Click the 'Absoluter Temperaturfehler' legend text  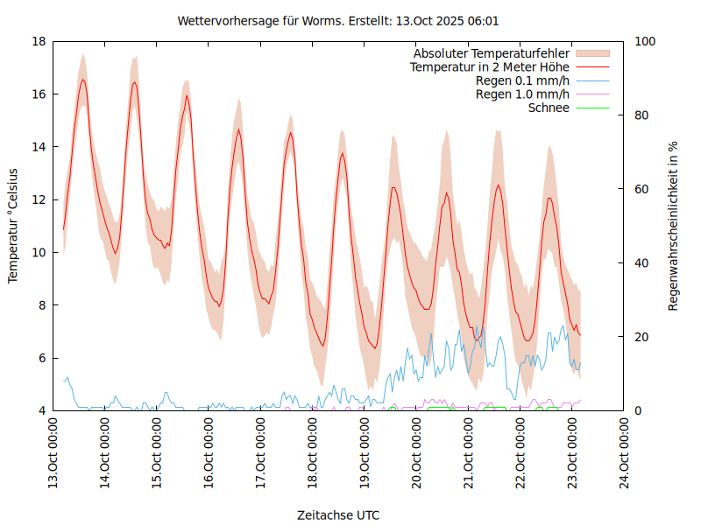pyautogui.click(x=492, y=53)
